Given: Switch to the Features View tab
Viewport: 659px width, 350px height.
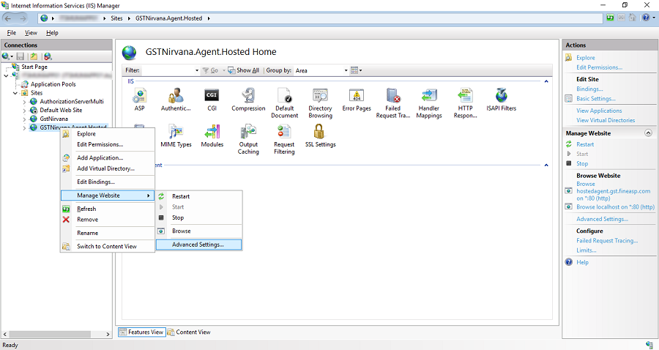Looking at the screenshot, I should [x=141, y=332].
